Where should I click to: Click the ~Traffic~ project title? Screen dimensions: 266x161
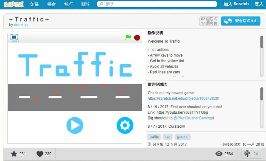(29, 19)
